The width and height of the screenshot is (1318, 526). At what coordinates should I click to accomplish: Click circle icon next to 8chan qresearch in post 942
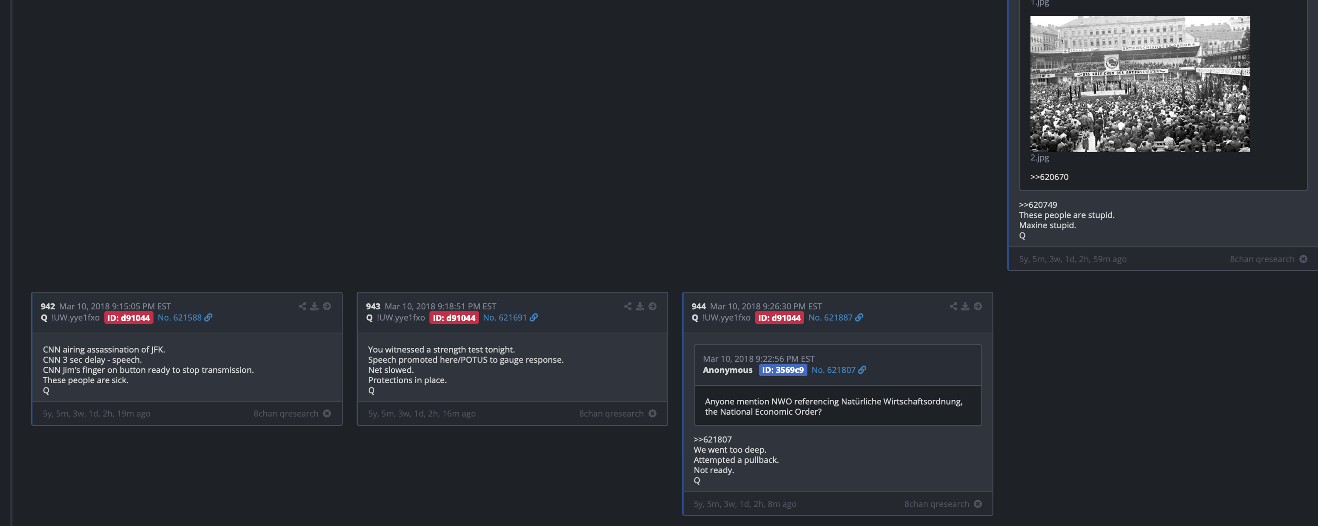coord(327,413)
